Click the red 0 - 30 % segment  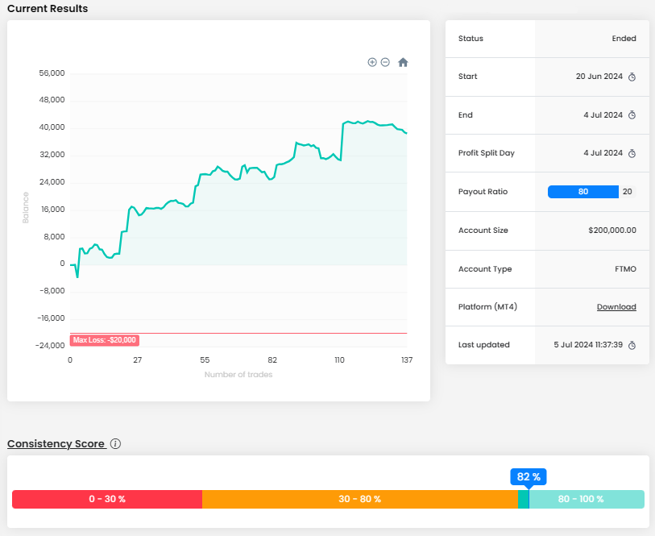click(x=106, y=499)
